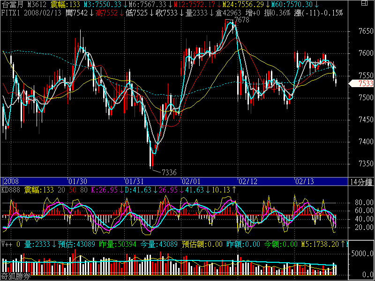Select the '02/12 date marker
The width and height of the screenshot is (375, 281).
247,181
